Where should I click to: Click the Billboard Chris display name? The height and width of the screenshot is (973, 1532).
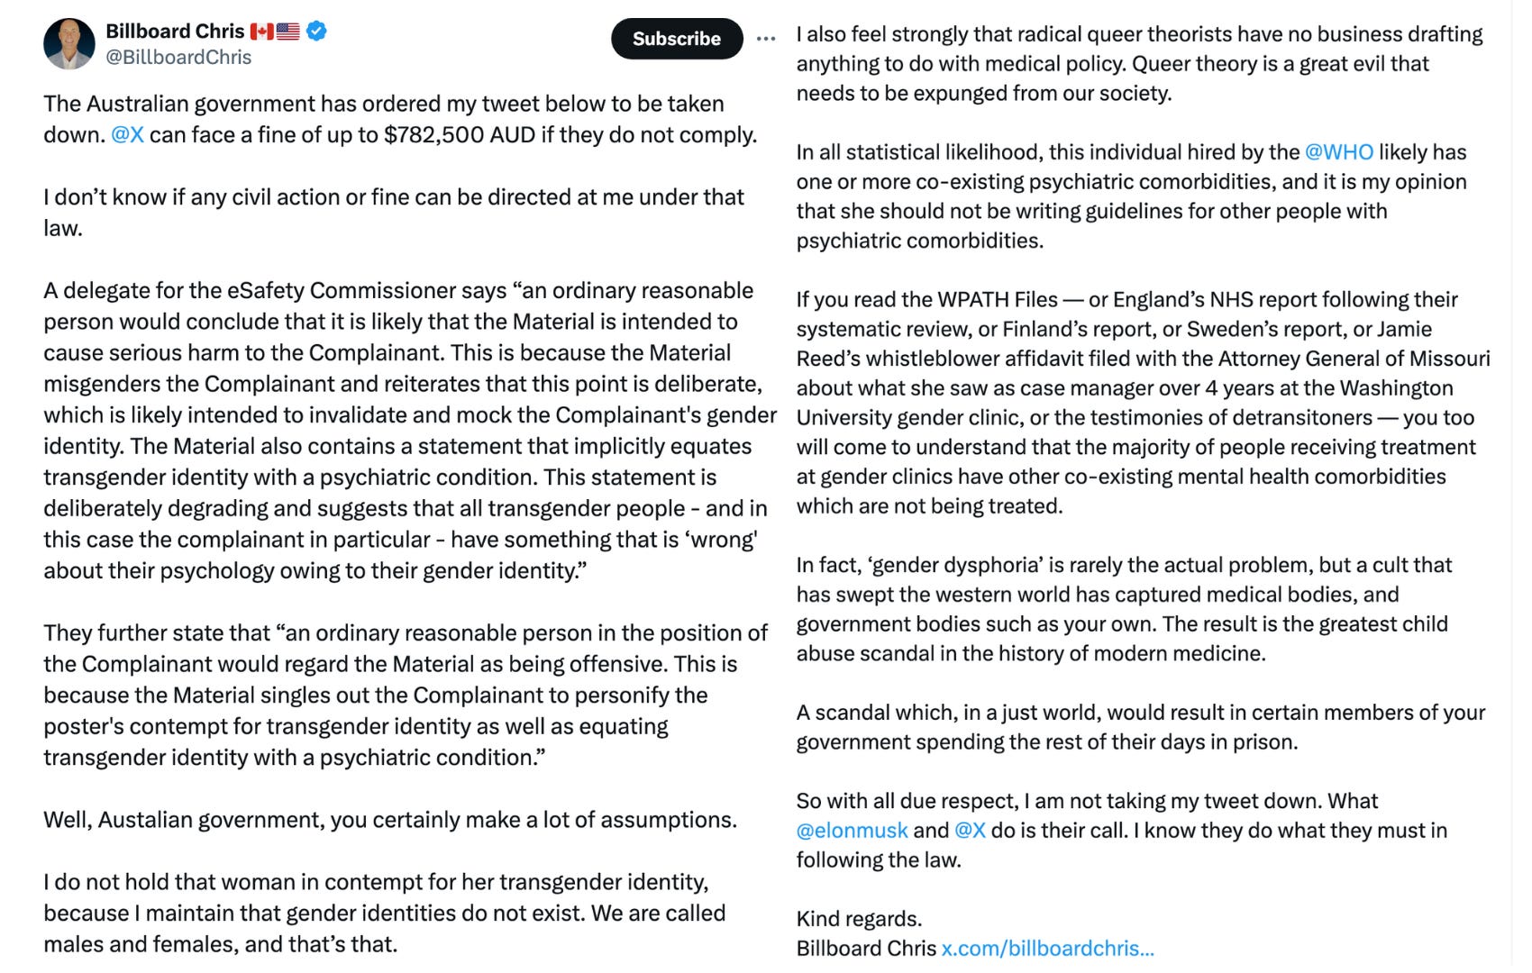pos(177,30)
